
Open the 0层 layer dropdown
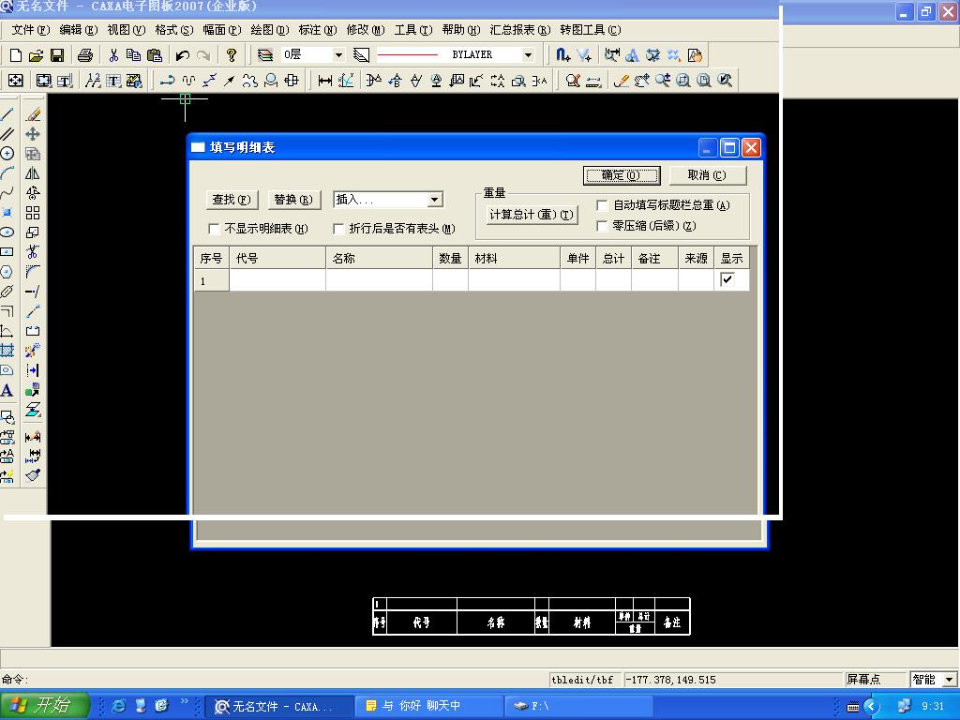[337, 55]
